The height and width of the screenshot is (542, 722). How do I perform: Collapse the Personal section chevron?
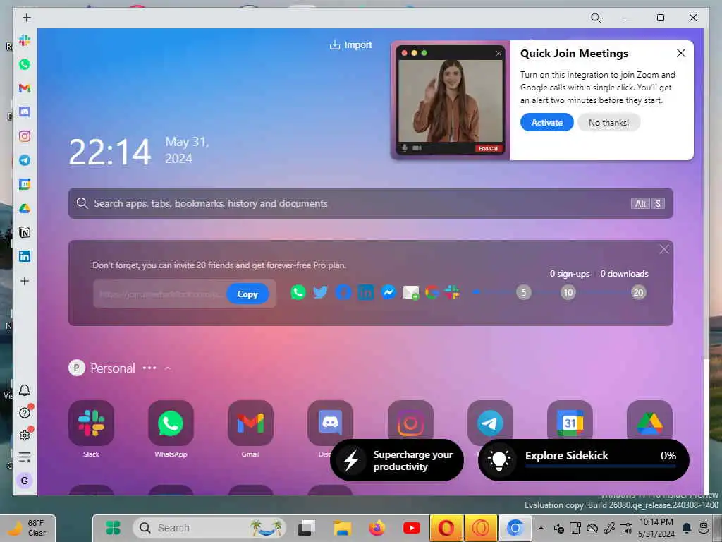(168, 368)
